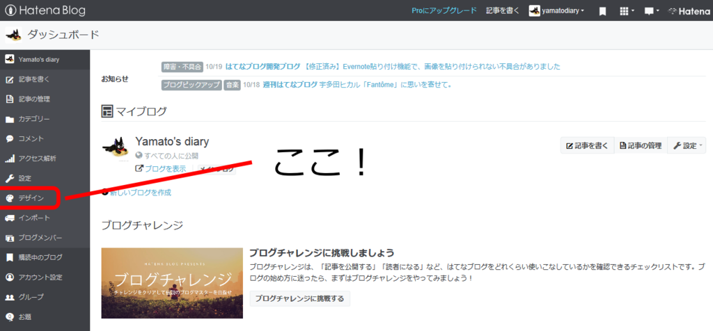Click the すべての人に公開 status text

click(x=171, y=156)
